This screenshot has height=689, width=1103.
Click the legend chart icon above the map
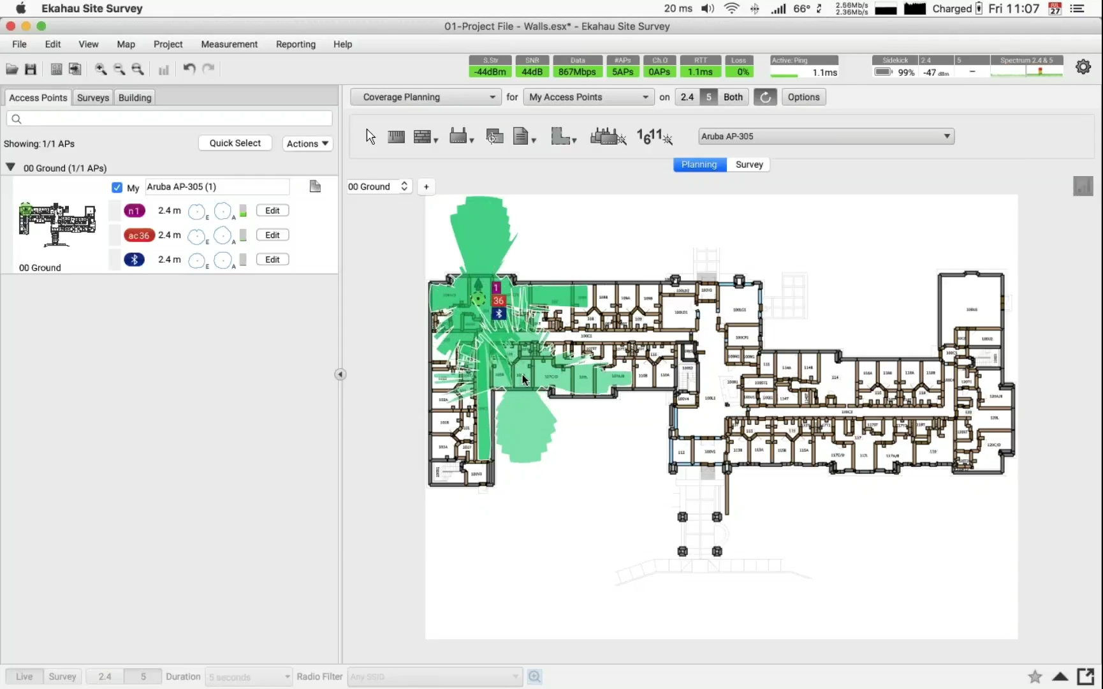(x=1083, y=186)
